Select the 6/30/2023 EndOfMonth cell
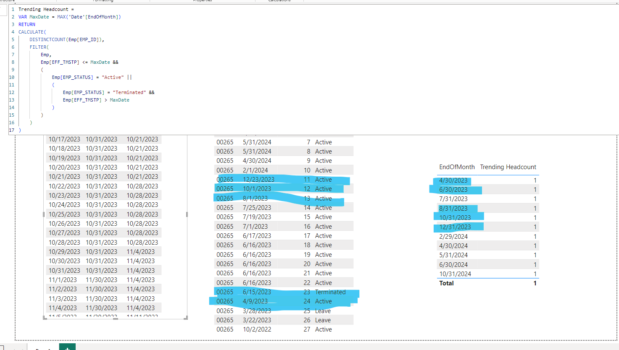The image size is (619, 350). [x=453, y=190]
